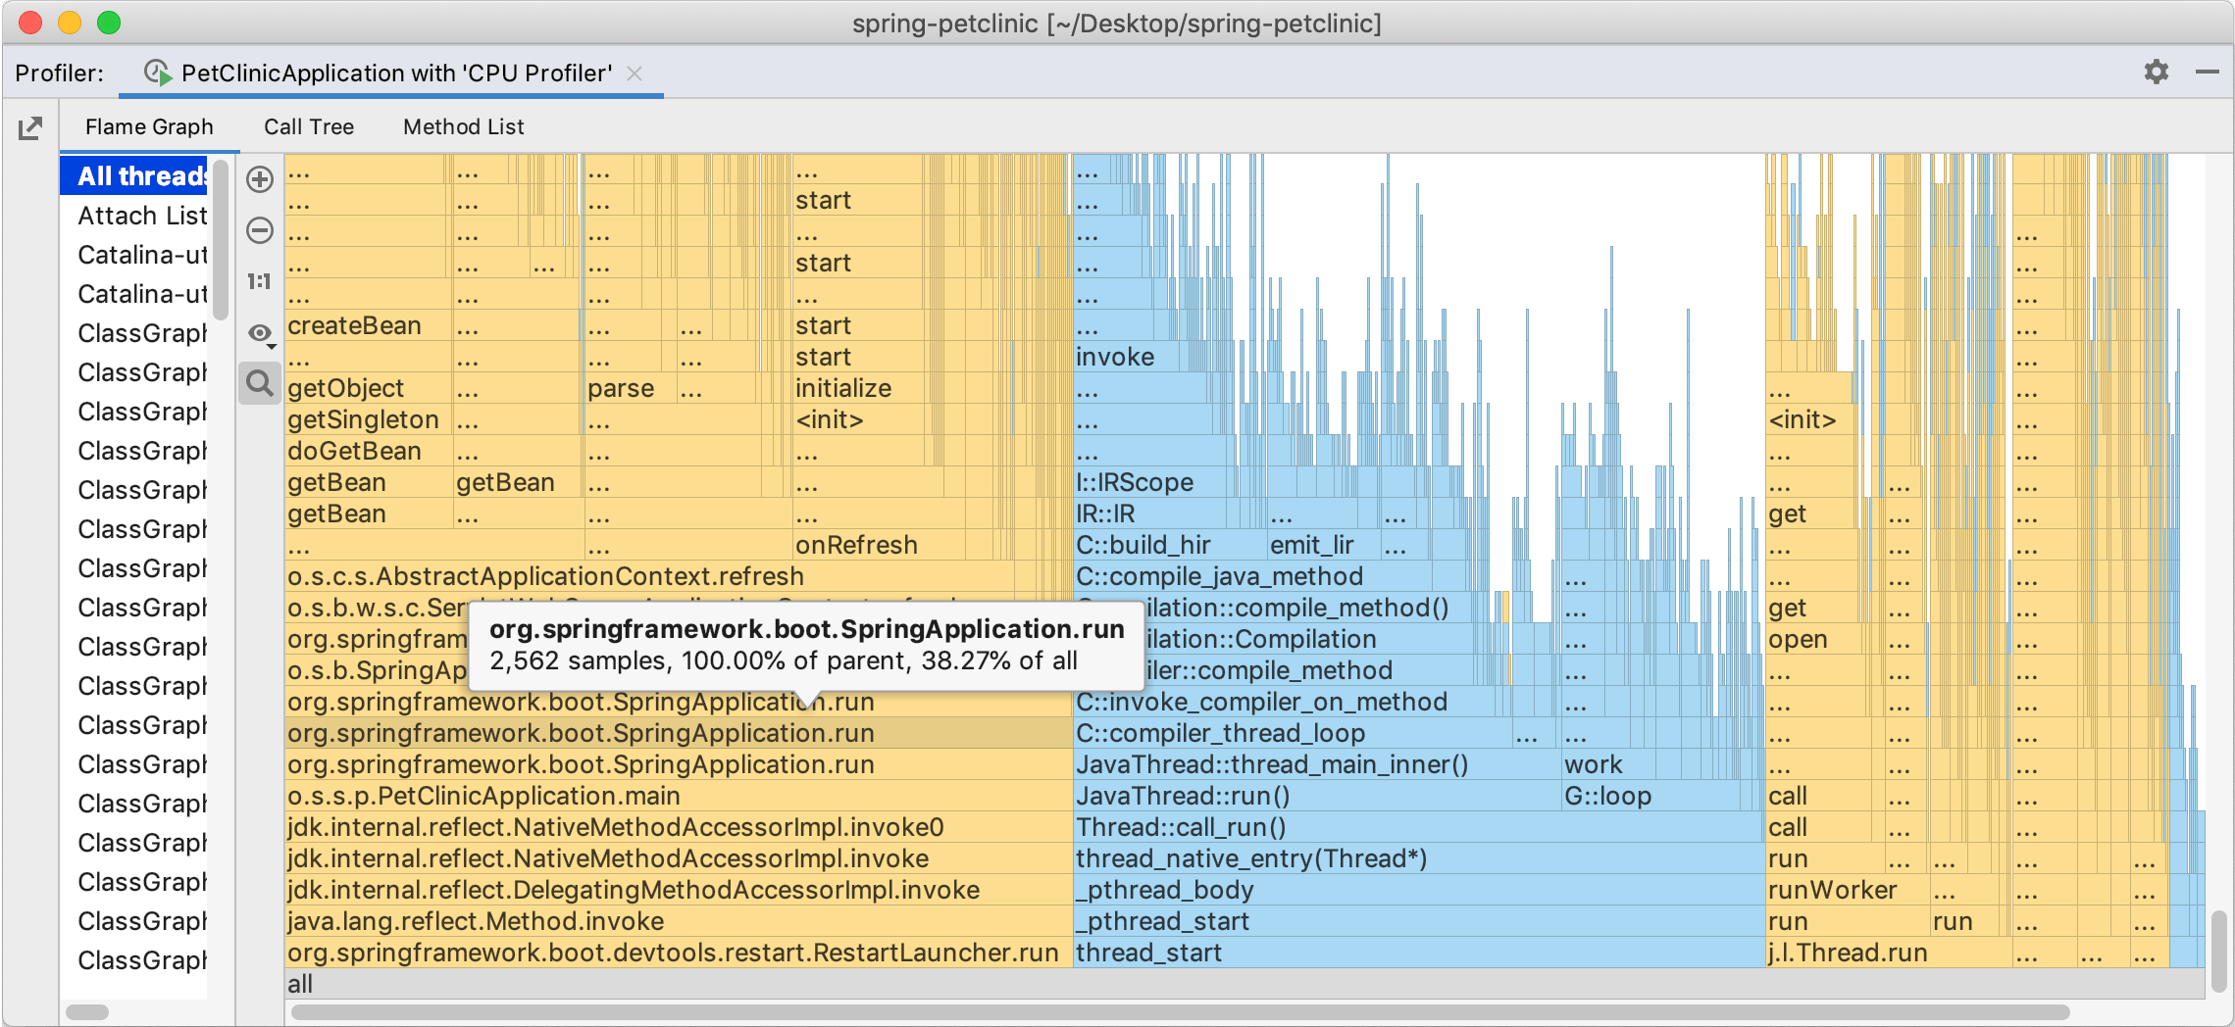Viewport: 2235px width, 1027px height.
Task: Click the G::loop frame
Action: click(x=1651, y=796)
